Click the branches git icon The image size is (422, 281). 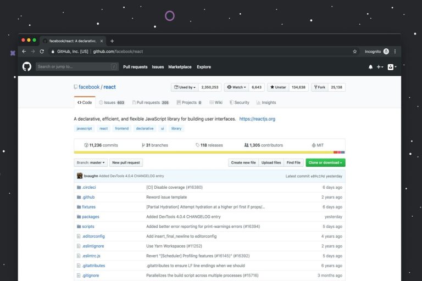[x=143, y=145]
